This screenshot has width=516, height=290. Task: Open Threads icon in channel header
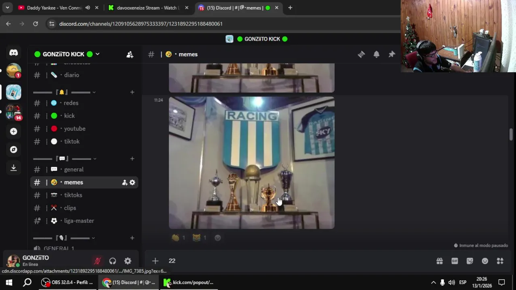(x=361, y=54)
